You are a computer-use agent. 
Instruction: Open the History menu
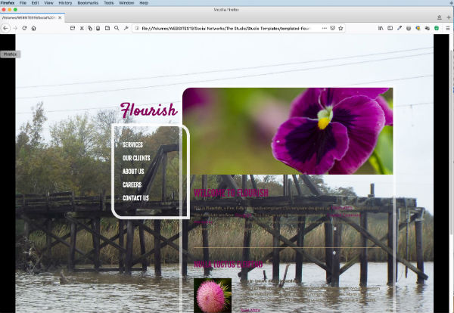pos(65,3)
